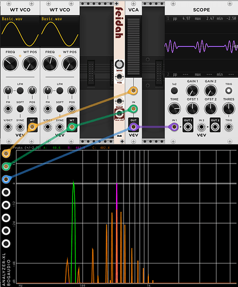The image size is (238, 287).
Task: Adjust the Scope GAIN 2 knob
Action: point(210,91)
